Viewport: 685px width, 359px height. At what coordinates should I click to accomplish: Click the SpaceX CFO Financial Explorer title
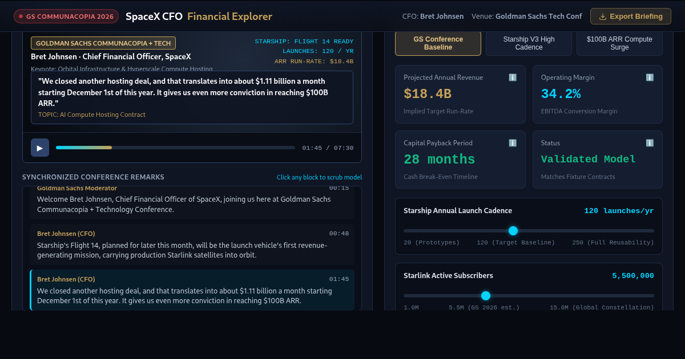(199, 17)
